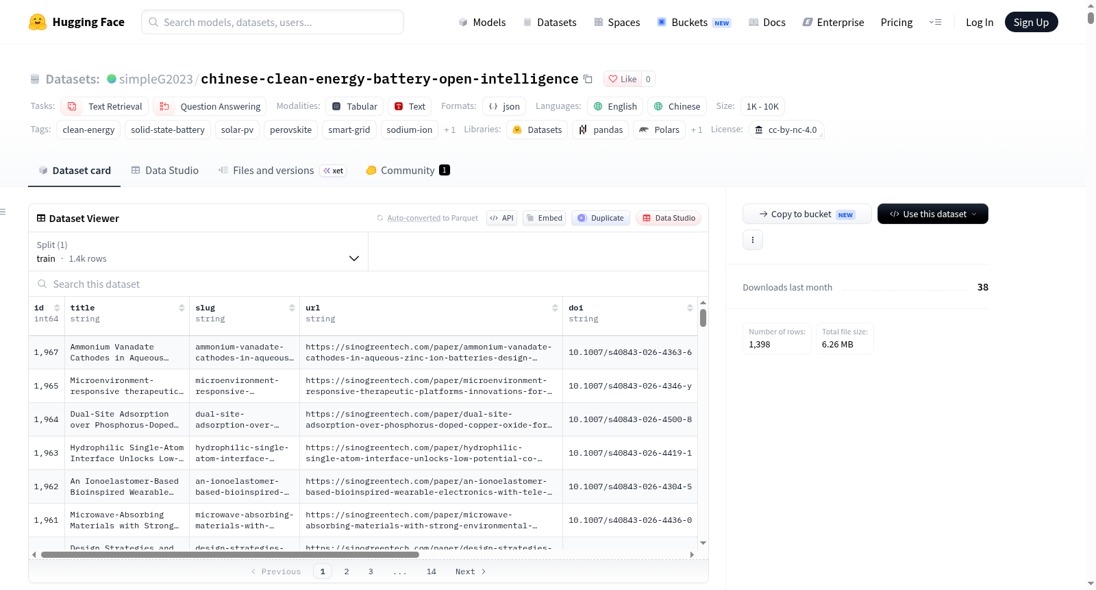Switch to the Dataset card tab
The image size is (1096, 590).
[x=74, y=170]
